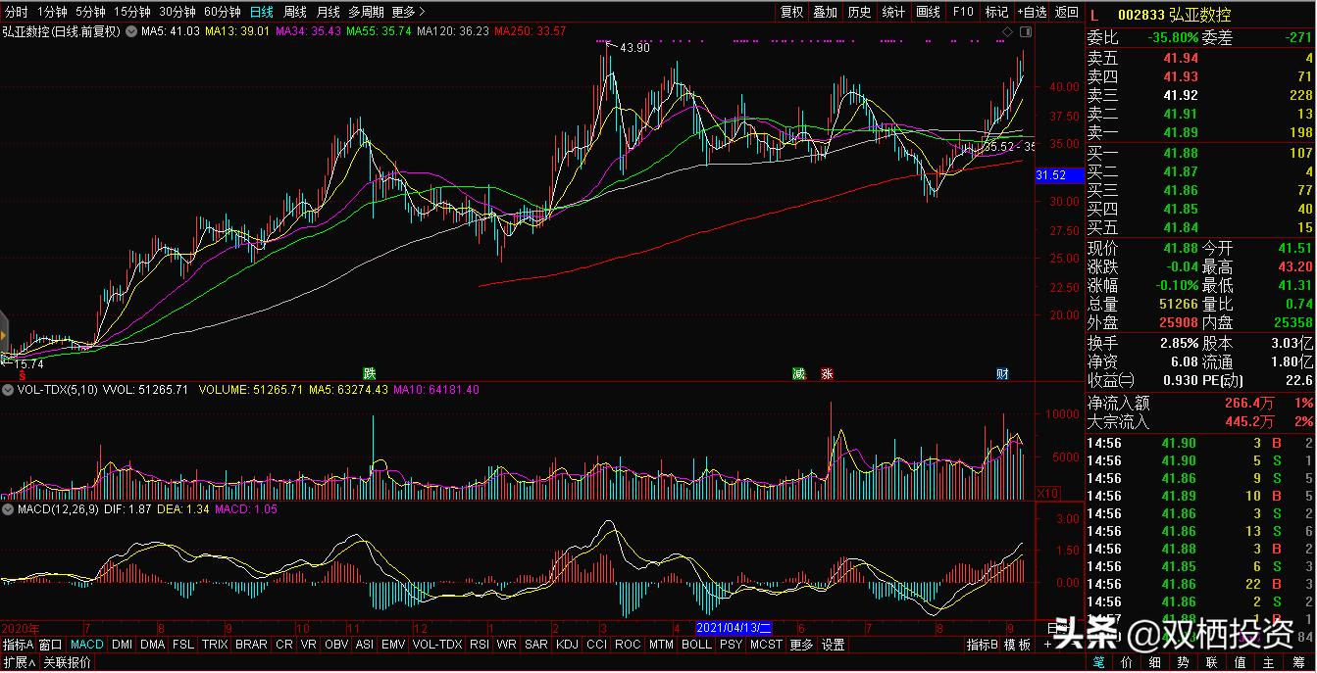Click the plus button beside 模板

point(1046,645)
